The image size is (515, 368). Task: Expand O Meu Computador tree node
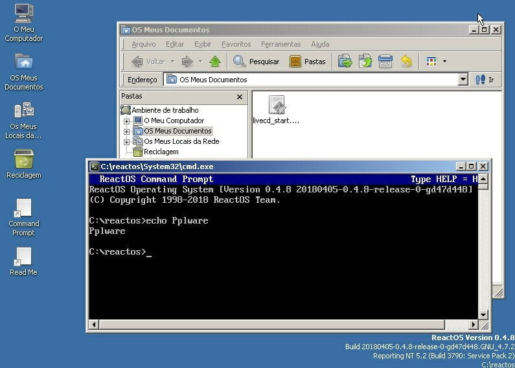(x=126, y=121)
